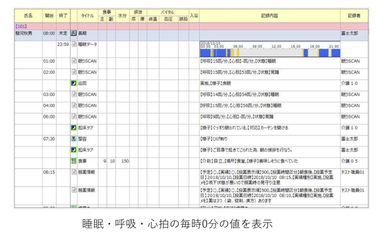Image resolution: width=380 pixels, height=239 pixels.
Task: Click the バイタル column header
Action: click(168, 13)
